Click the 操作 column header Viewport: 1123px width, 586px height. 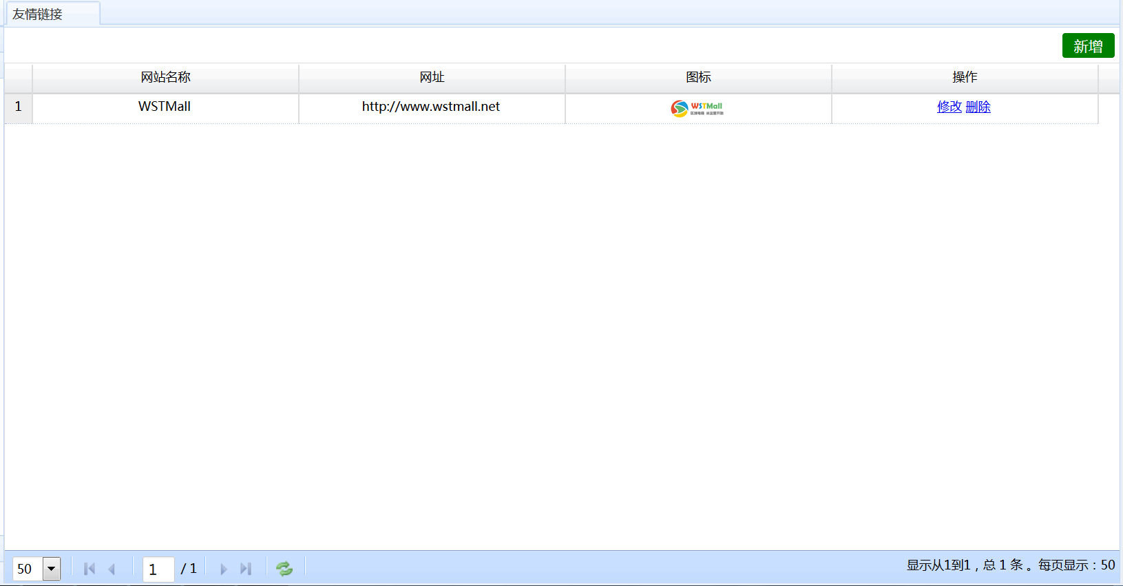coord(965,78)
